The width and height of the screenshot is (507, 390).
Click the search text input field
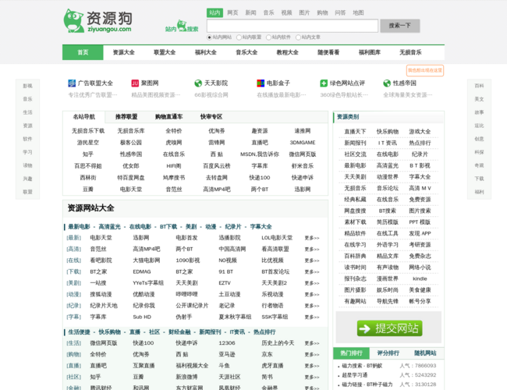[292, 26]
